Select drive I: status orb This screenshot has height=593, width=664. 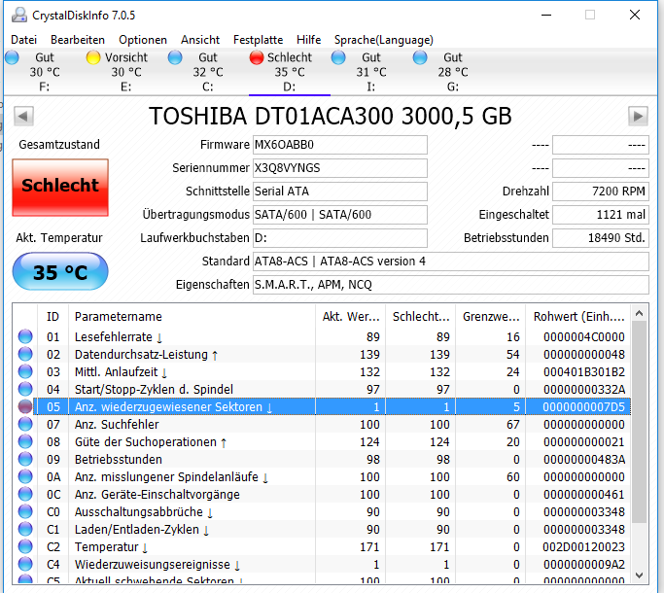pyautogui.click(x=338, y=57)
